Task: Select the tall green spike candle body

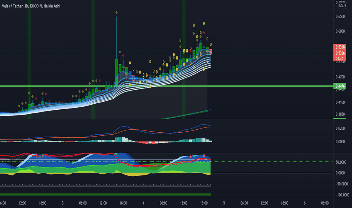Action: click(x=116, y=72)
